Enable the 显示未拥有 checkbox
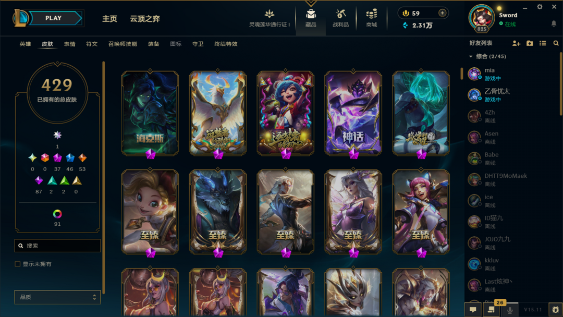The image size is (563, 317). tap(18, 264)
